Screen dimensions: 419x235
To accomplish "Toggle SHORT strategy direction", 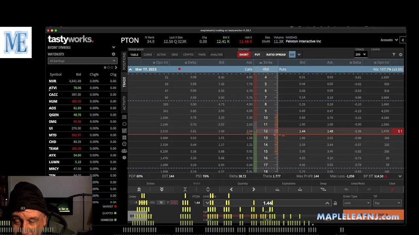I will [x=244, y=55].
